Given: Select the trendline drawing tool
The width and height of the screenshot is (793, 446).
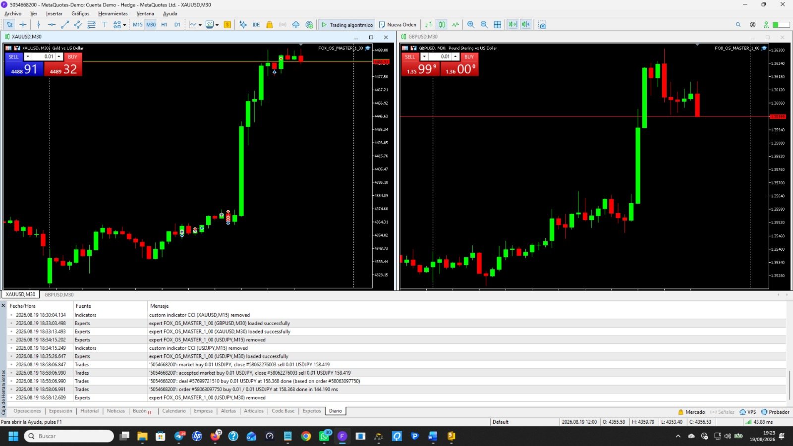Looking at the screenshot, I should (65, 24).
